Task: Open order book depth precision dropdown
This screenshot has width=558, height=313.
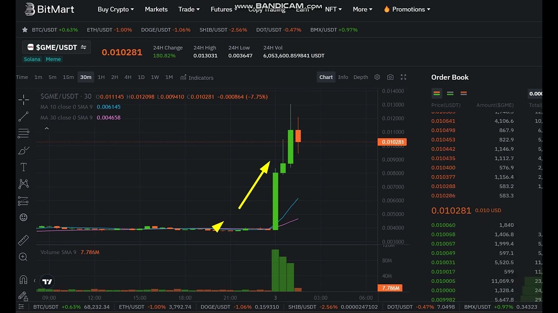Action: (x=535, y=93)
